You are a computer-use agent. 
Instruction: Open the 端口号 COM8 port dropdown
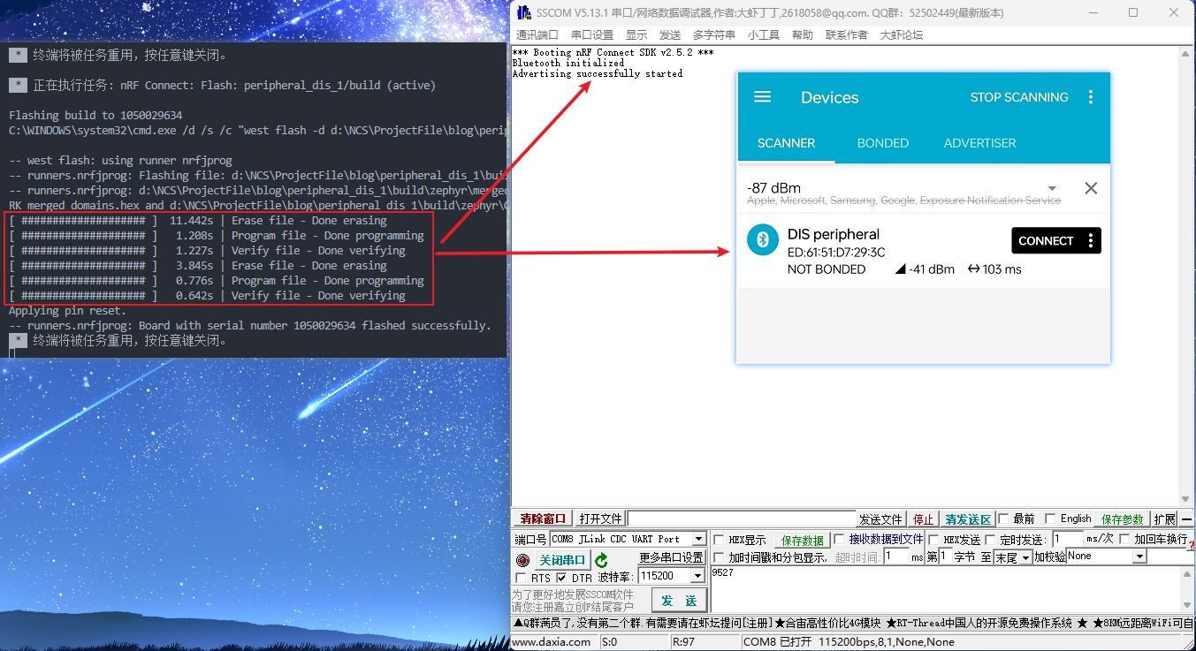coord(698,539)
